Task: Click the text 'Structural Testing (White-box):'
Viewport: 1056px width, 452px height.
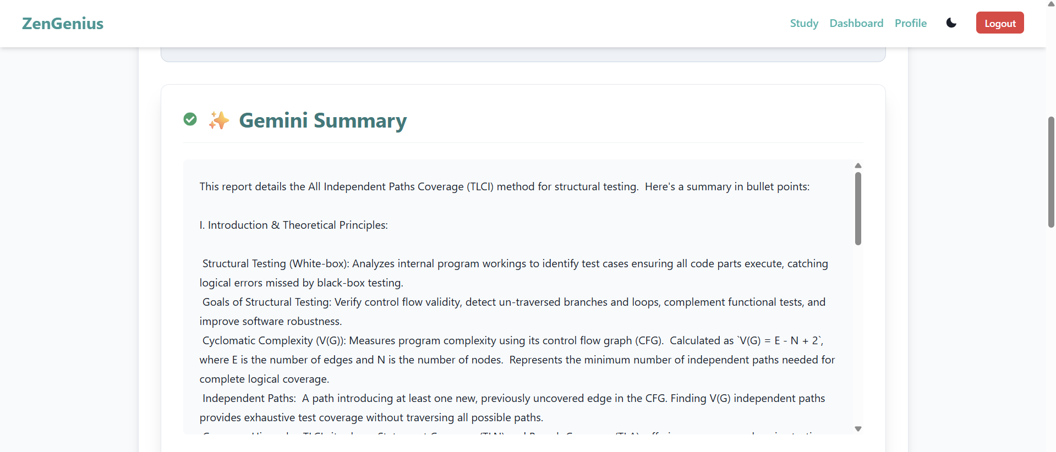Action: (276, 263)
